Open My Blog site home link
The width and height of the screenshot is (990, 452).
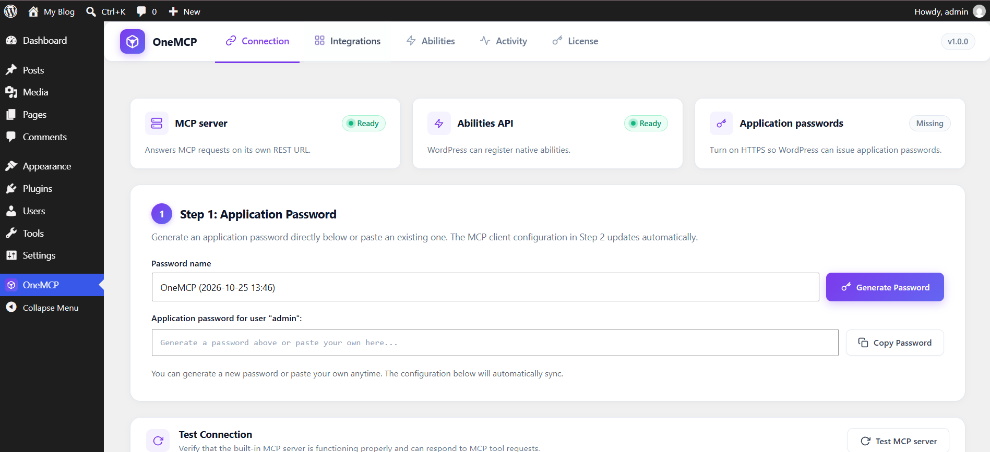[x=51, y=11]
